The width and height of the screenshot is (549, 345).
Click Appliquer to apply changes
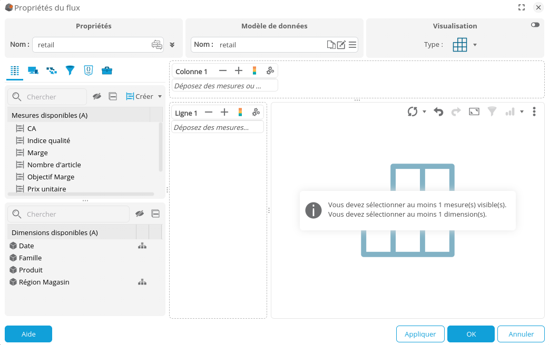click(420, 334)
